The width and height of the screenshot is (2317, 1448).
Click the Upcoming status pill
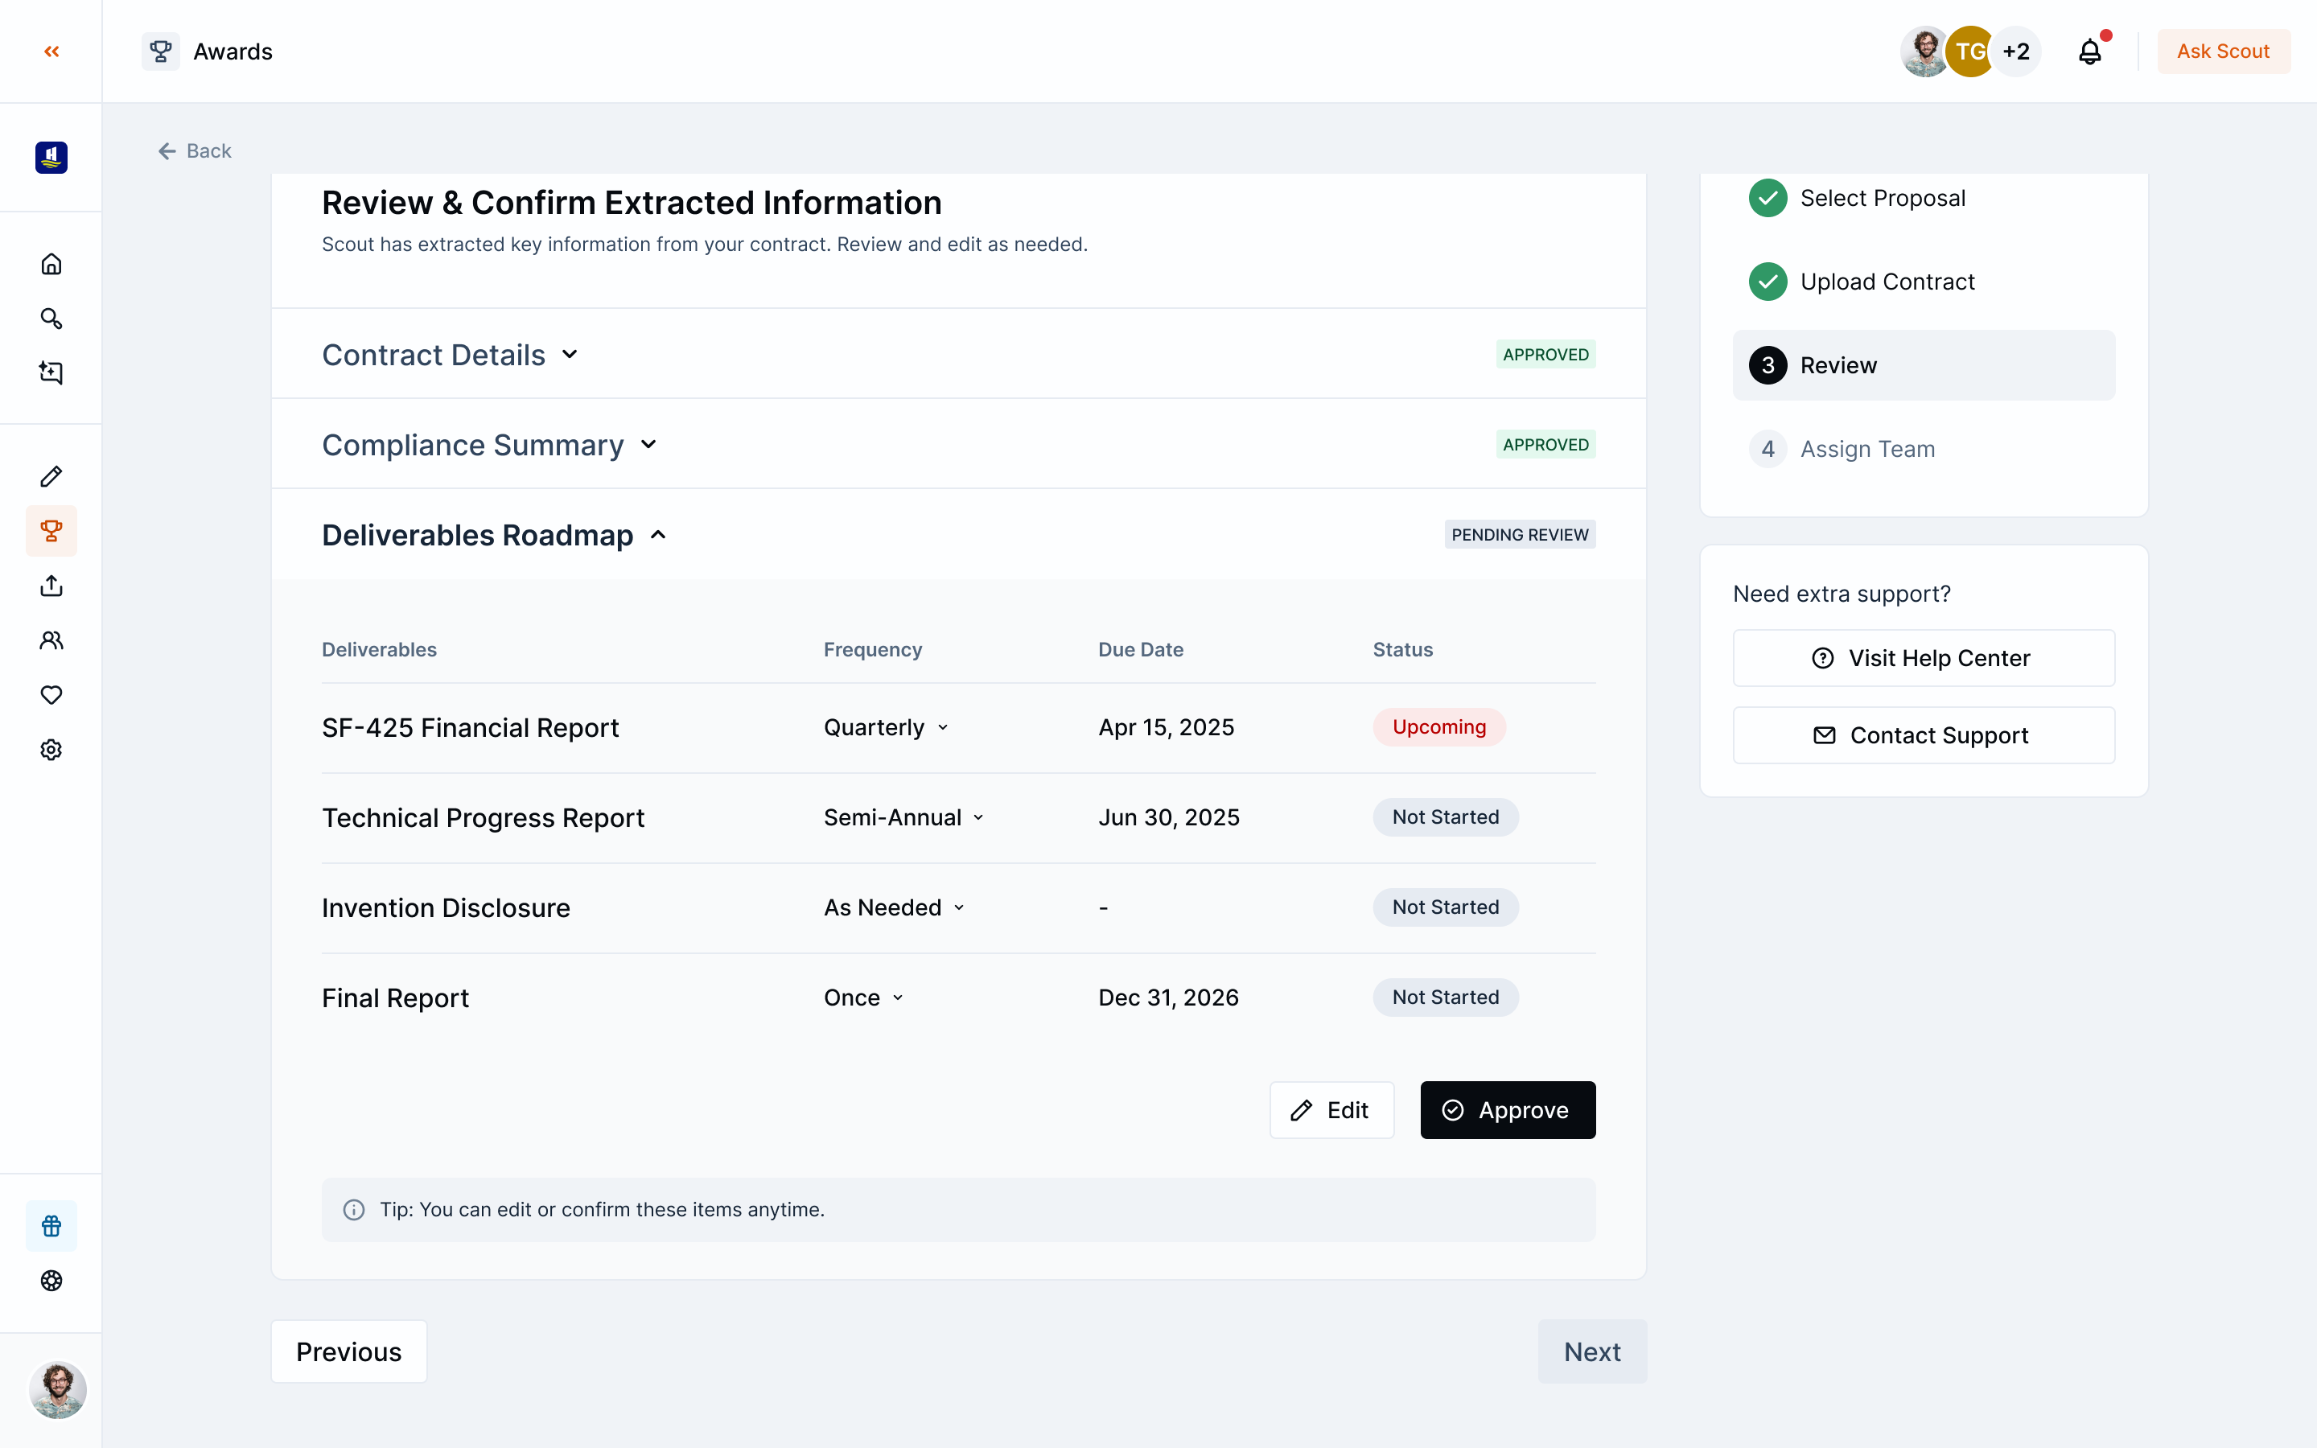(1438, 727)
